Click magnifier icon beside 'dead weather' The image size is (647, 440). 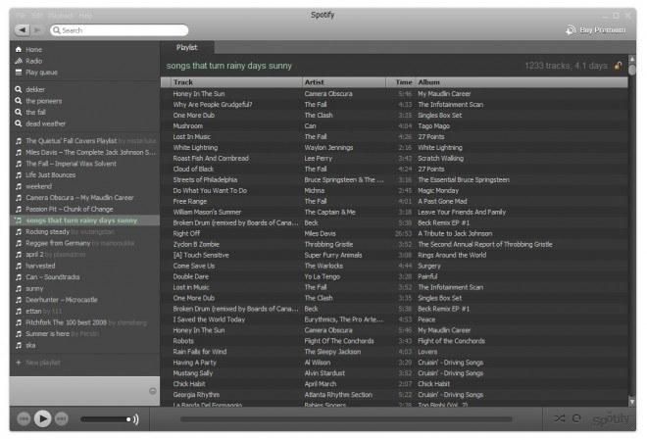point(19,123)
